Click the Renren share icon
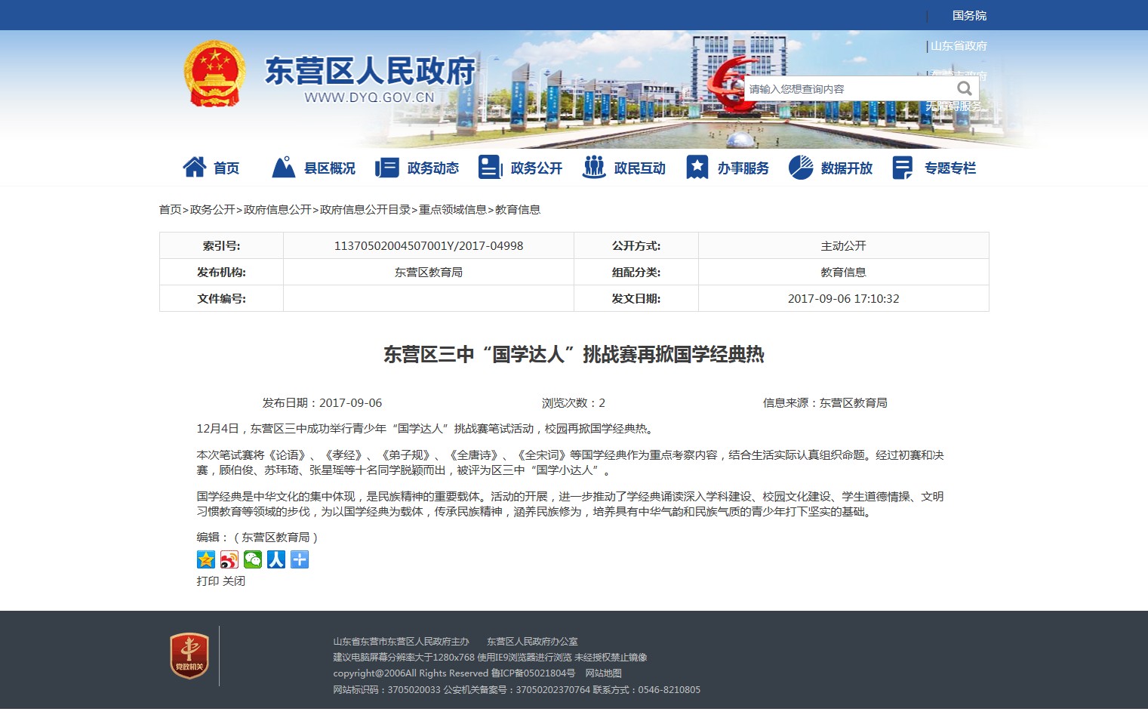 276,559
